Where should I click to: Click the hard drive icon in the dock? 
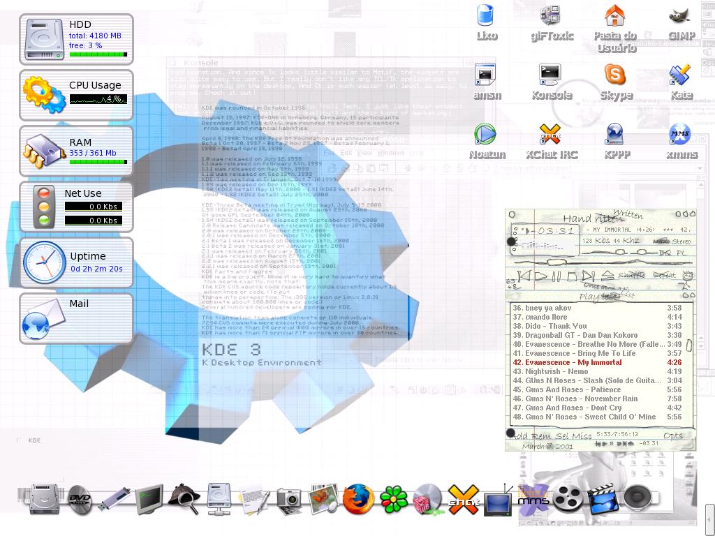click(44, 499)
